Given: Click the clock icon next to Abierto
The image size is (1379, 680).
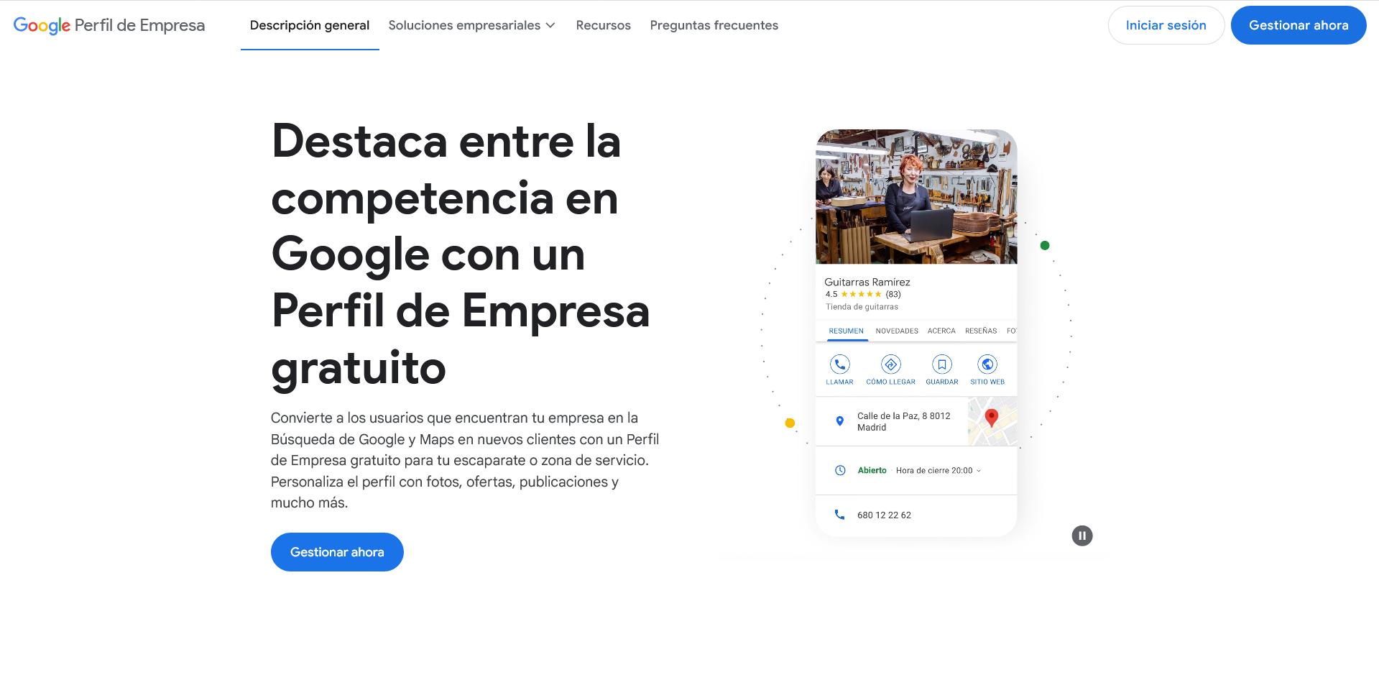Looking at the screenshot, I should [840, 470].
